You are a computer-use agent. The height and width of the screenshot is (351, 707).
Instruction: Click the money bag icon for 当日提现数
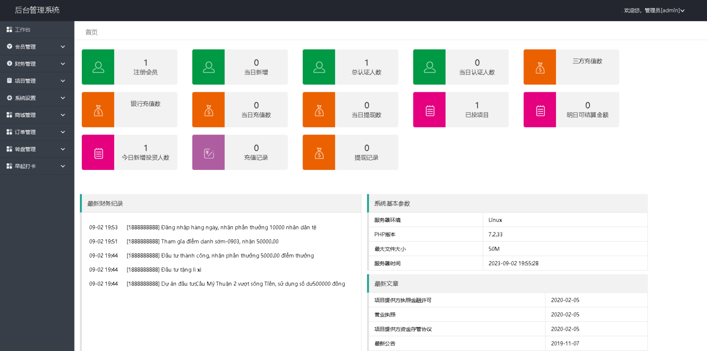coord(319,110)
